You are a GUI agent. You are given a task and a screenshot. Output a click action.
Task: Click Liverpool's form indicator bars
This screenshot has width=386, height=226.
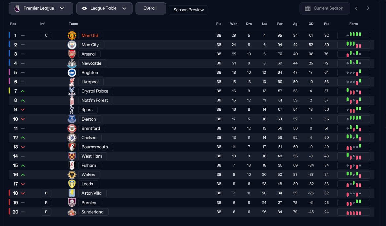click(354, 82)
